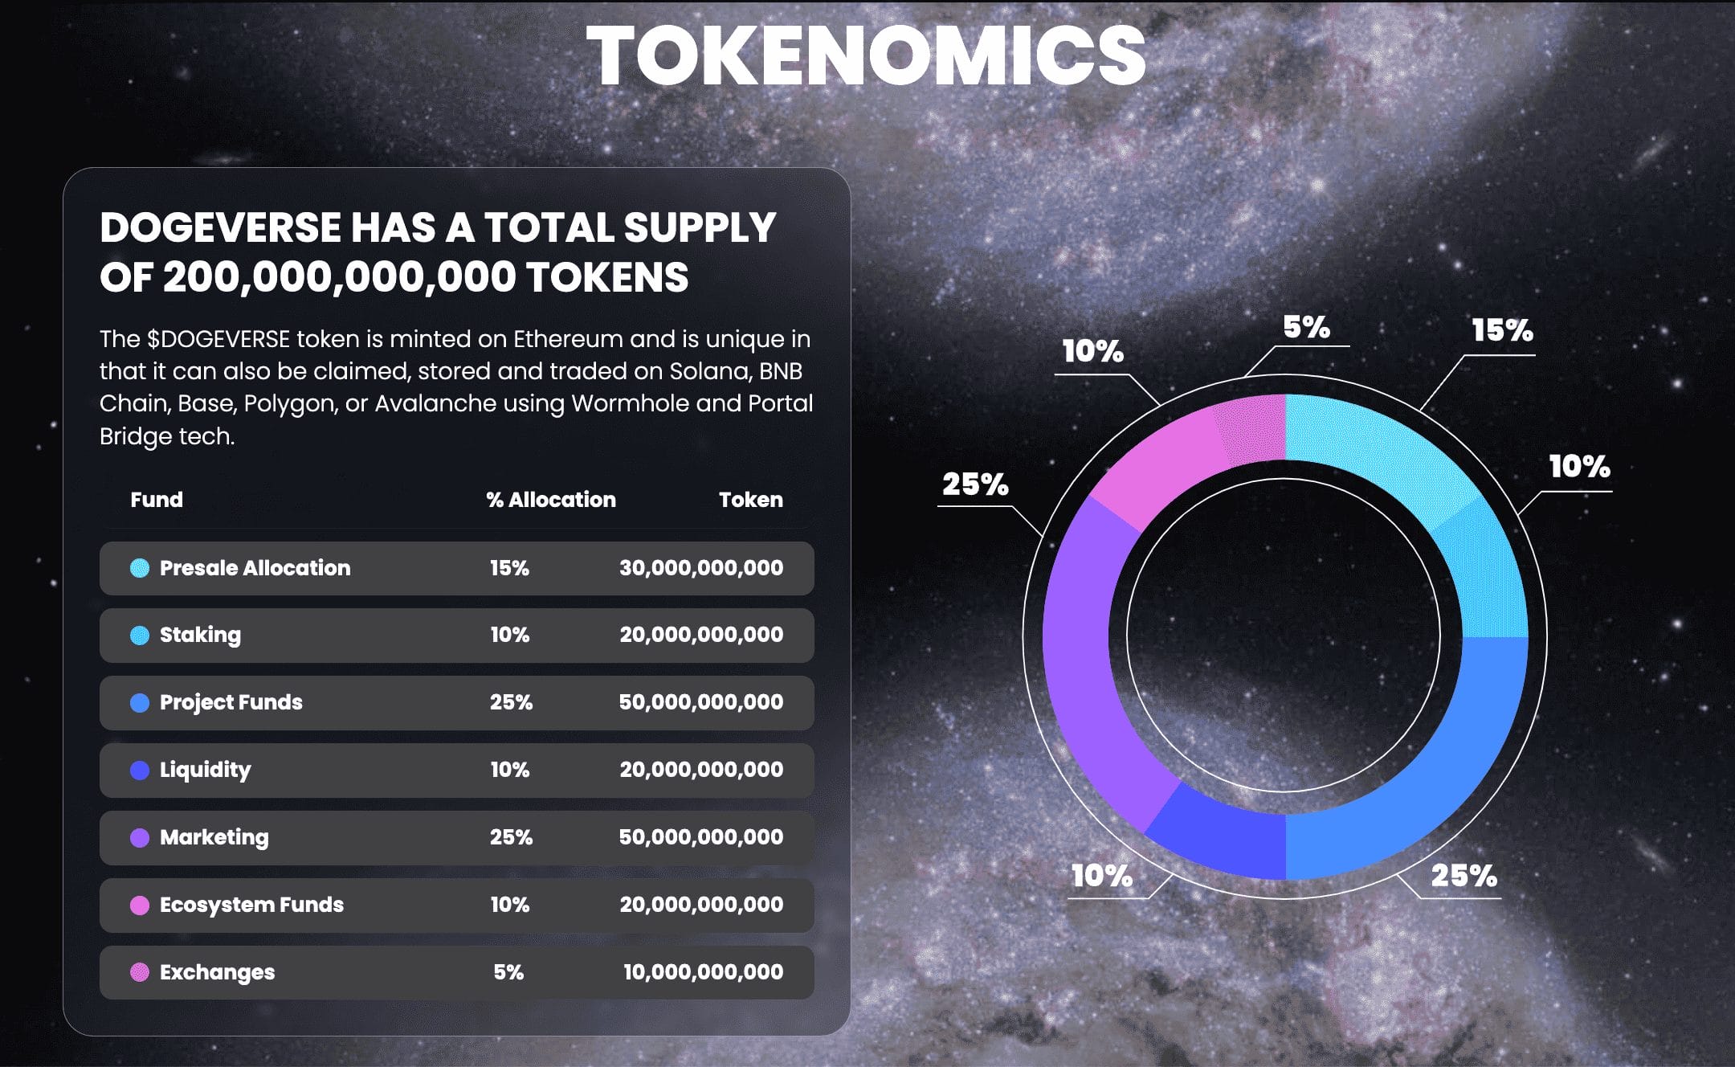Click the Staking row's cyan dot
This screenshot has height=1067, width=1735.
pyautogui.click(x=140, y=636)
